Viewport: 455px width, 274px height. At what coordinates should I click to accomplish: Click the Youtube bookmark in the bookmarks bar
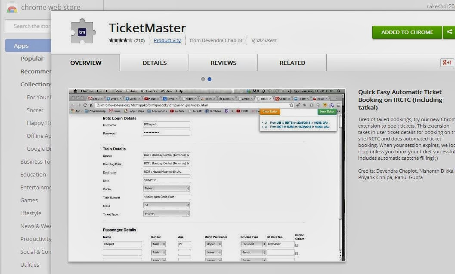click(177, 111)
